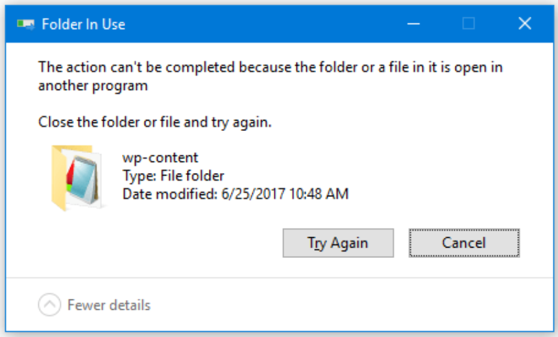Cancel the folder operation
558x337 pixels.
pos(464,243)
